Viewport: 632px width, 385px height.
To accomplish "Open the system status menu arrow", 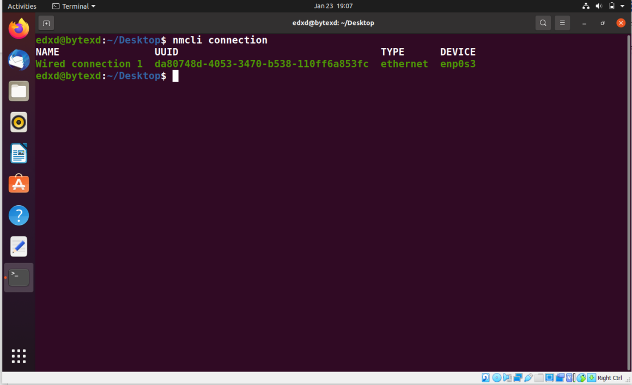I will pyautogui.click(x=622, y=6).
